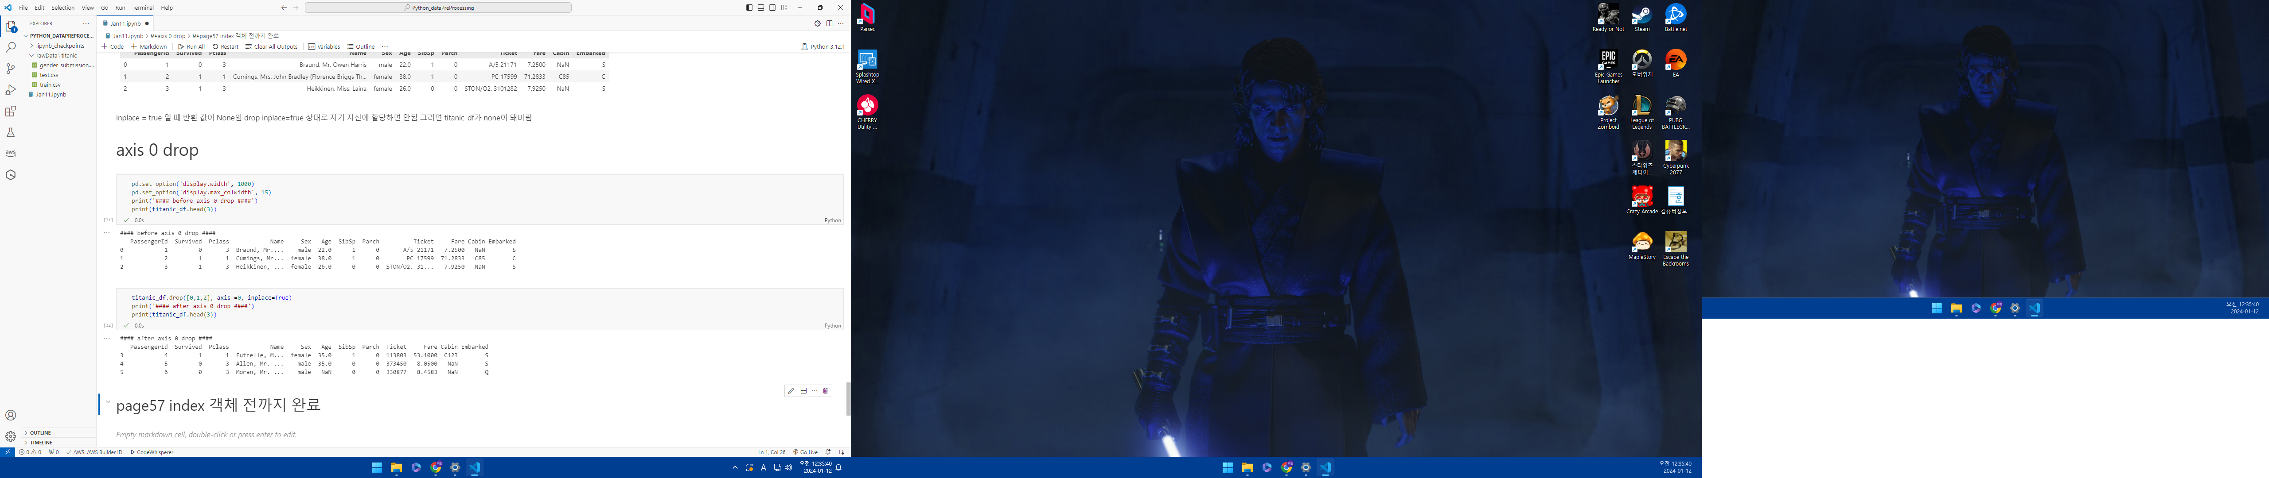Click the Restart kernel toolbar button
The height and width of the screenshot is (478, 2269).
(226, 46)
